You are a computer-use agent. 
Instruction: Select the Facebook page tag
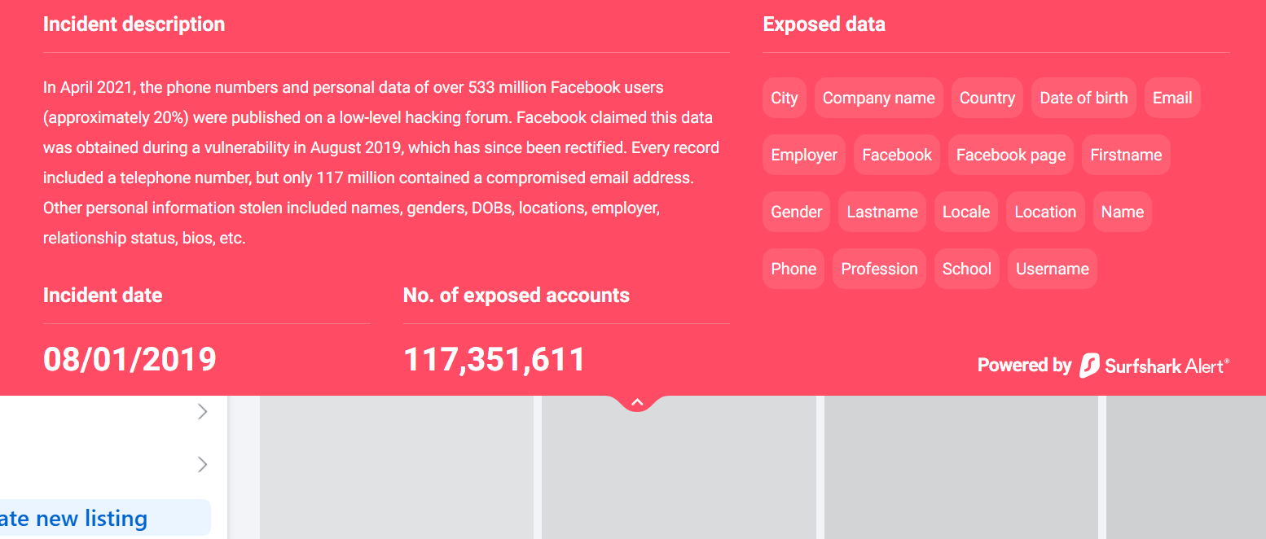tap(1010, 155)
